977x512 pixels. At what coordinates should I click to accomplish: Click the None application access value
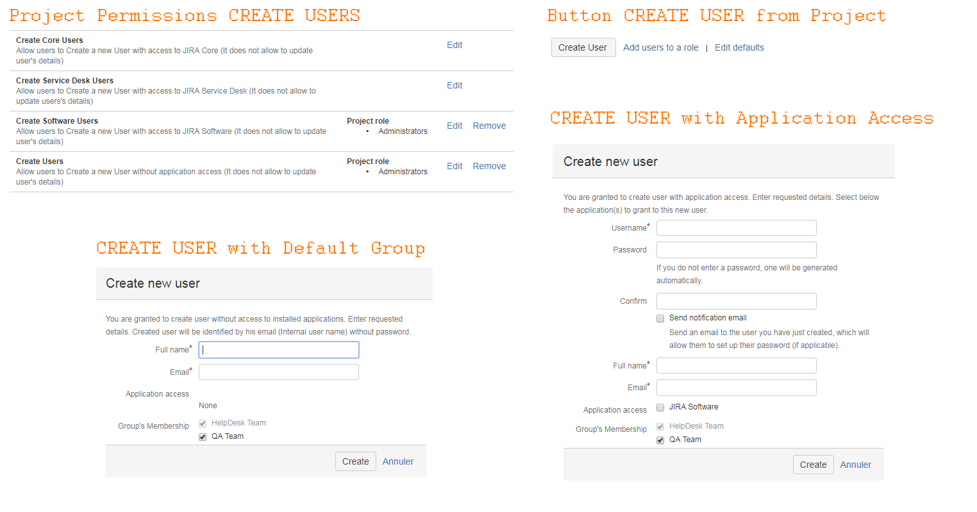pos(208,406)
